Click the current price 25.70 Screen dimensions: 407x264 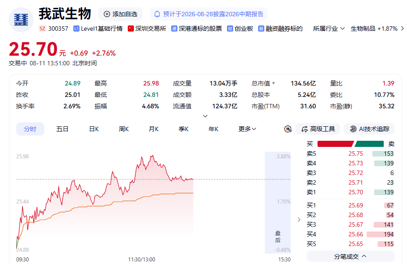click(33, 49)
